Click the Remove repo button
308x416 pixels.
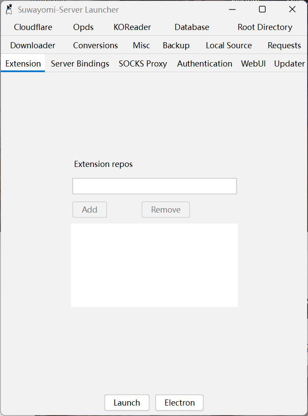[166, 210]
